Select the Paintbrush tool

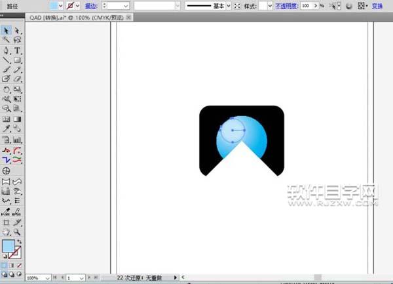point(6,70)
